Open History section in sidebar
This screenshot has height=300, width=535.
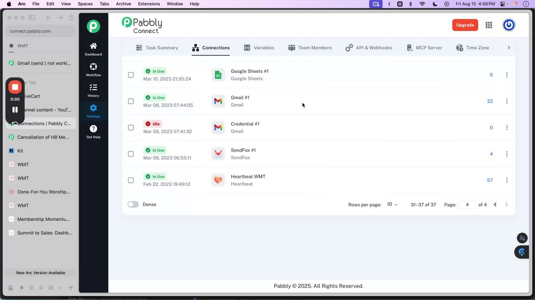coord(93,90)
